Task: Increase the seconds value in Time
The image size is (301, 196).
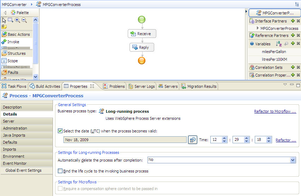Action: pos(269,138)
